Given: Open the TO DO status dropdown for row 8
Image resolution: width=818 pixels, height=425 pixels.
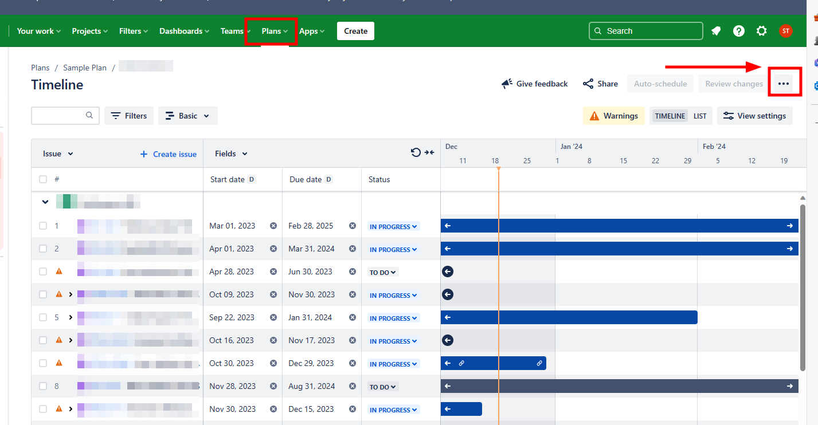Looking at the screenshot, I should point(383,387).
